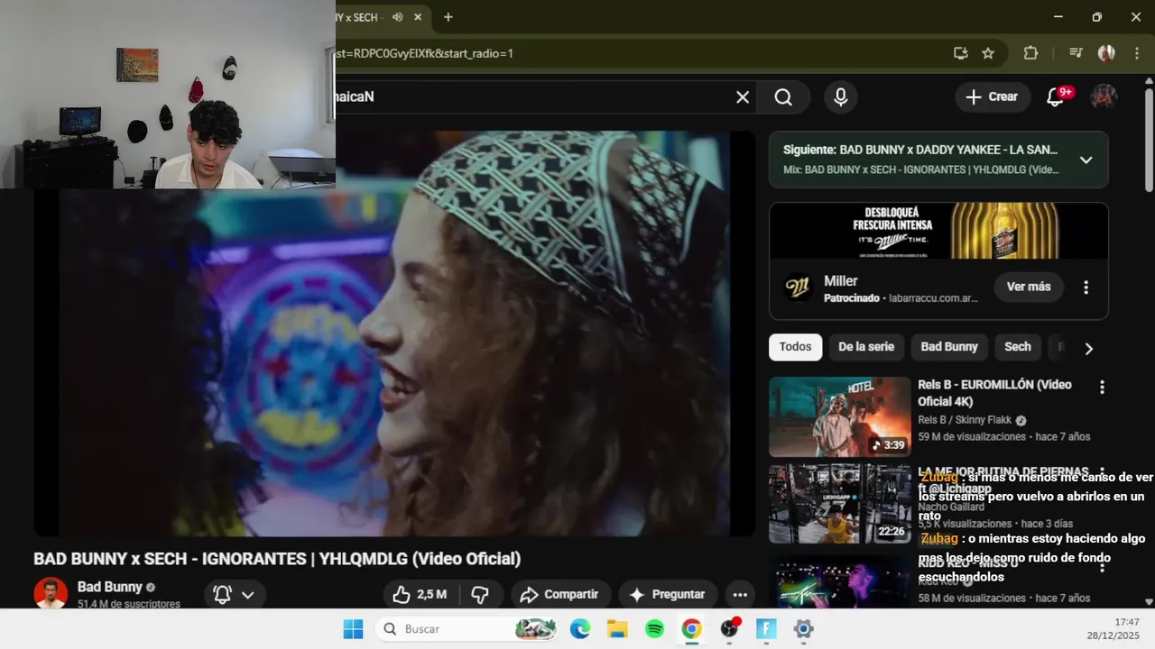Select the Sech filter chip
The height and width of the screenshot is (649, 1155).
1018,347
